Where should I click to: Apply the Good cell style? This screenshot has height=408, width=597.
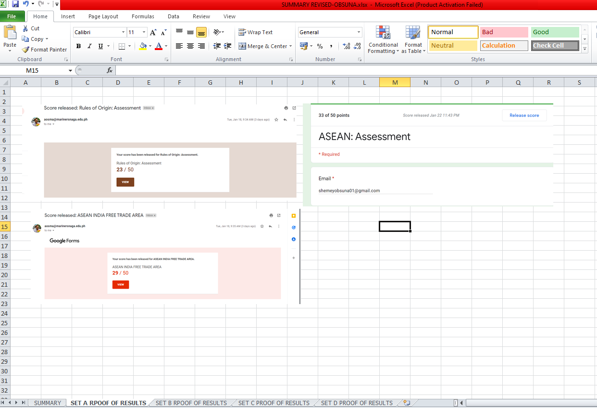tap(555, 32)
